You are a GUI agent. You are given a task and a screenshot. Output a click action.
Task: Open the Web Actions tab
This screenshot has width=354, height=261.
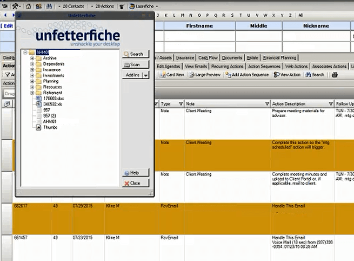296,67
